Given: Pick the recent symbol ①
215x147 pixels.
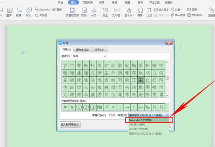Looking at the screenshot, I should pyautogui.click(x=79, y=107).
